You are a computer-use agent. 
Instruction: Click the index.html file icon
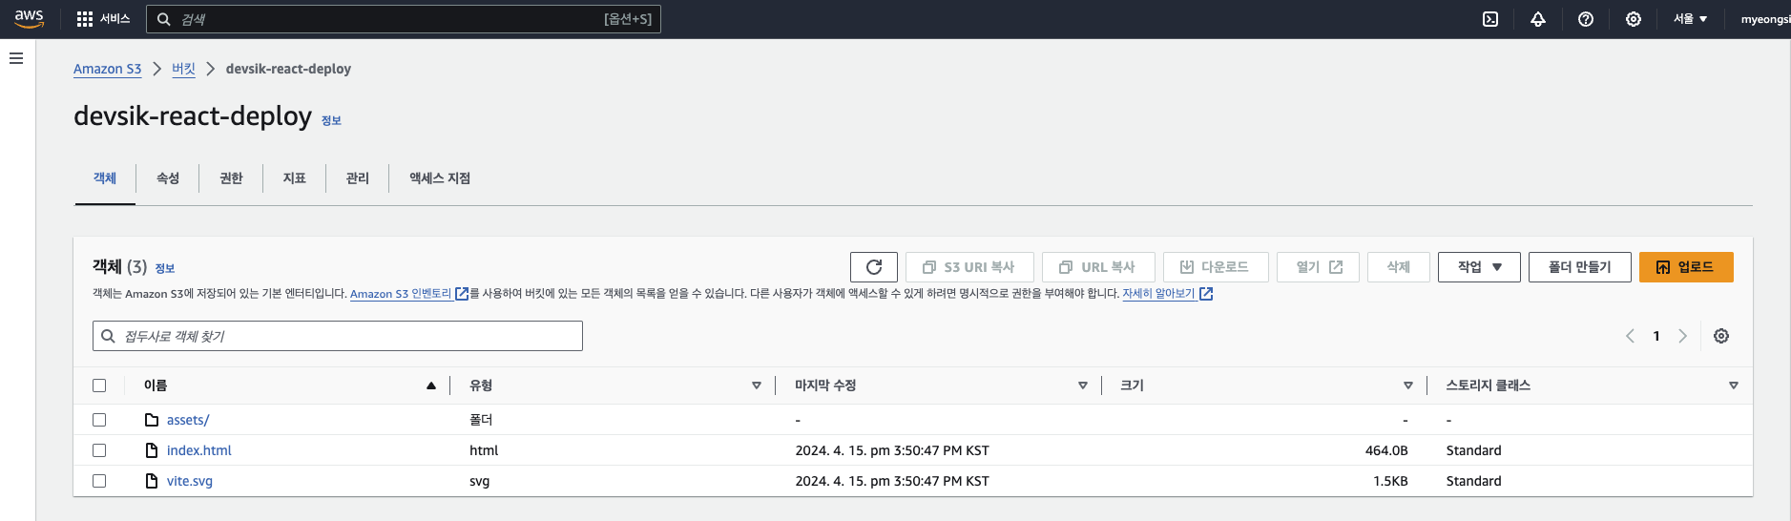point(152,450)
